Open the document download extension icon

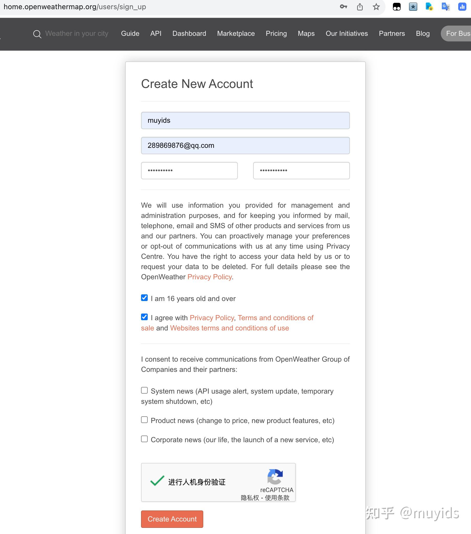point(429,7)
